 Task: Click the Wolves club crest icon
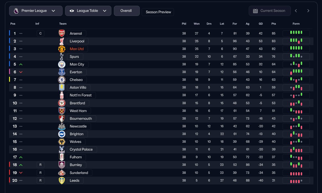point(62,142)
